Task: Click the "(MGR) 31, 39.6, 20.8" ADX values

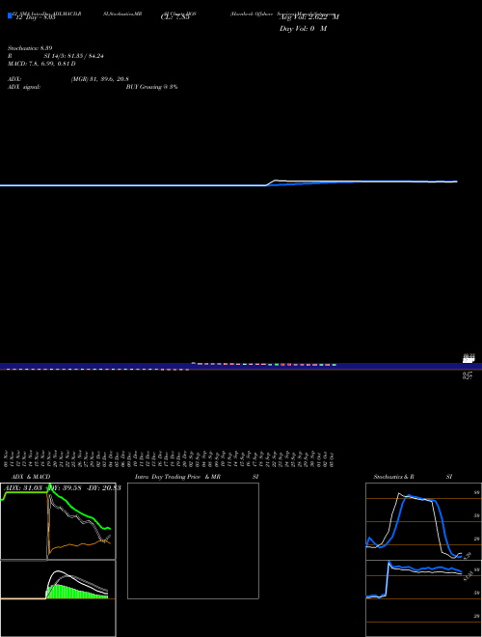Action: tap(100, 79)
